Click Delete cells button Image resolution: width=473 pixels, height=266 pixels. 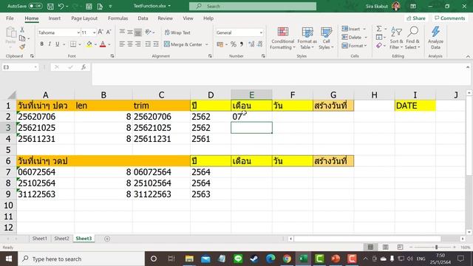click(x=352, y=38)
